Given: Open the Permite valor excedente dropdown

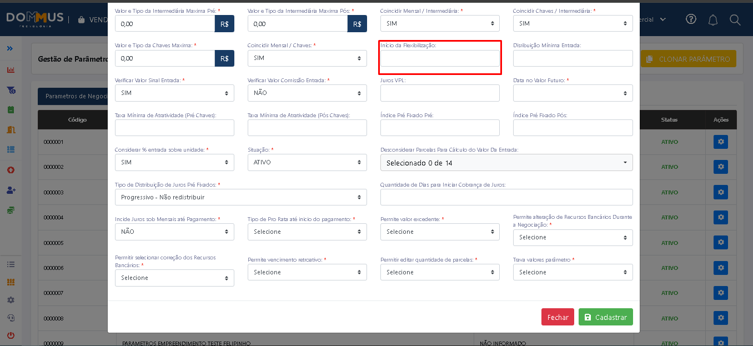Looking at the screenshot, I should [440, 232].
